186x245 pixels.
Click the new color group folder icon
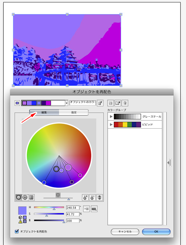pyautogui.click(x=118, y=103)
